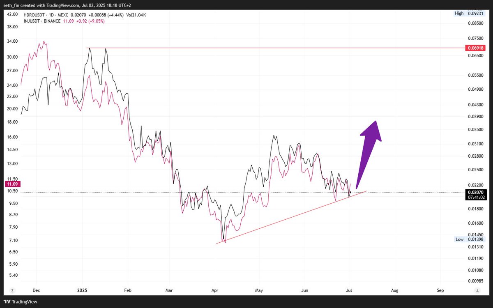
Task: Click the Aug label on the time axis
Action: tap(394, 290)
